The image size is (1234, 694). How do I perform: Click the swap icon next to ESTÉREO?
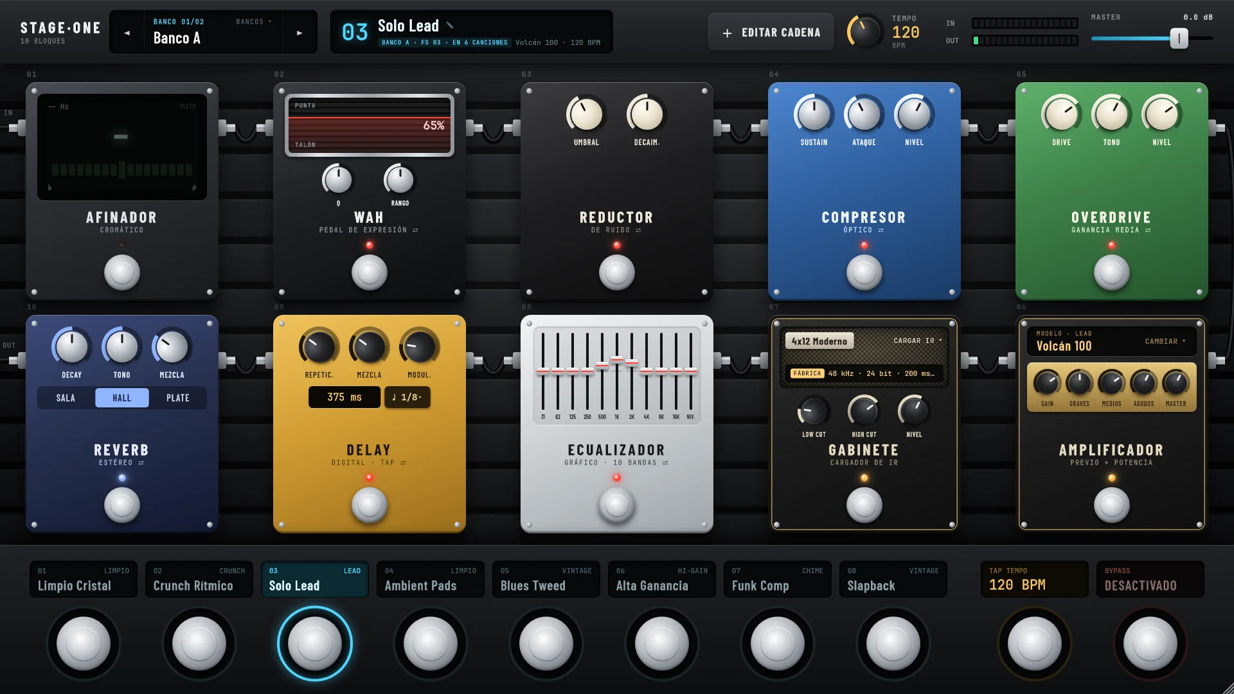(141, 463)
